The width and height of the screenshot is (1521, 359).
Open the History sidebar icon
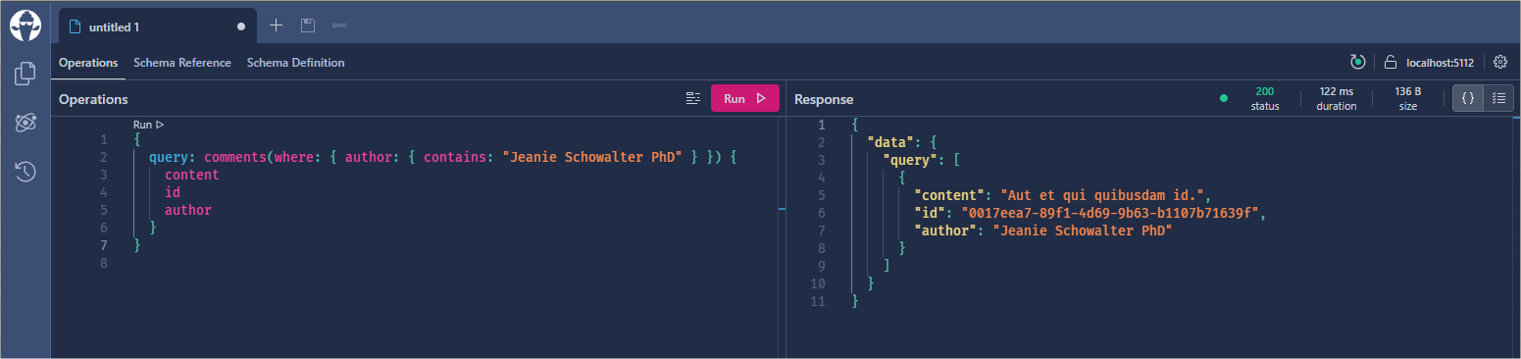click(x=25, y=172)
